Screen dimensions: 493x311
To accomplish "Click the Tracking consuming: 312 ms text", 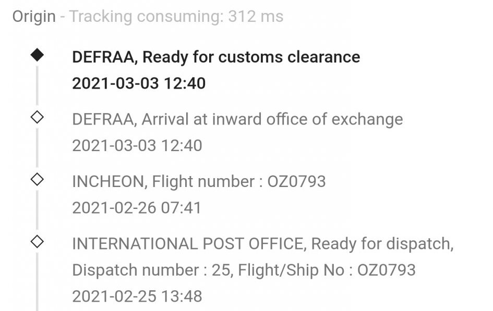I will tap(176, 17).
